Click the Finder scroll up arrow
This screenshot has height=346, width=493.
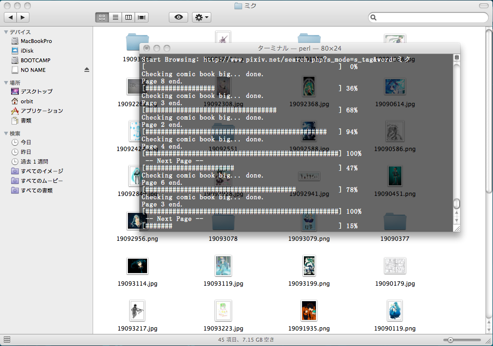(x=489, y=322)
